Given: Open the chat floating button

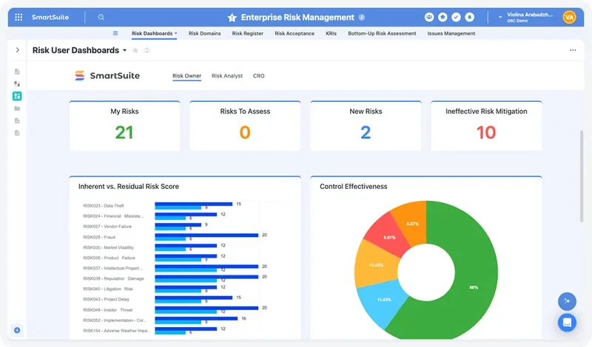Looking at the screenshot, I should [567, 323].
